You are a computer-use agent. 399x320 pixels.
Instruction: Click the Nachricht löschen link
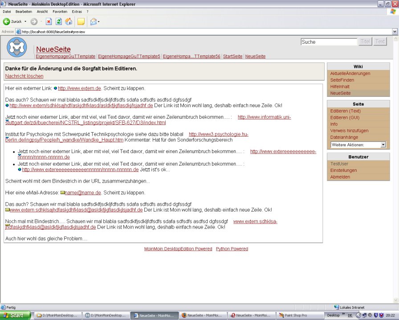coord(24,76)
